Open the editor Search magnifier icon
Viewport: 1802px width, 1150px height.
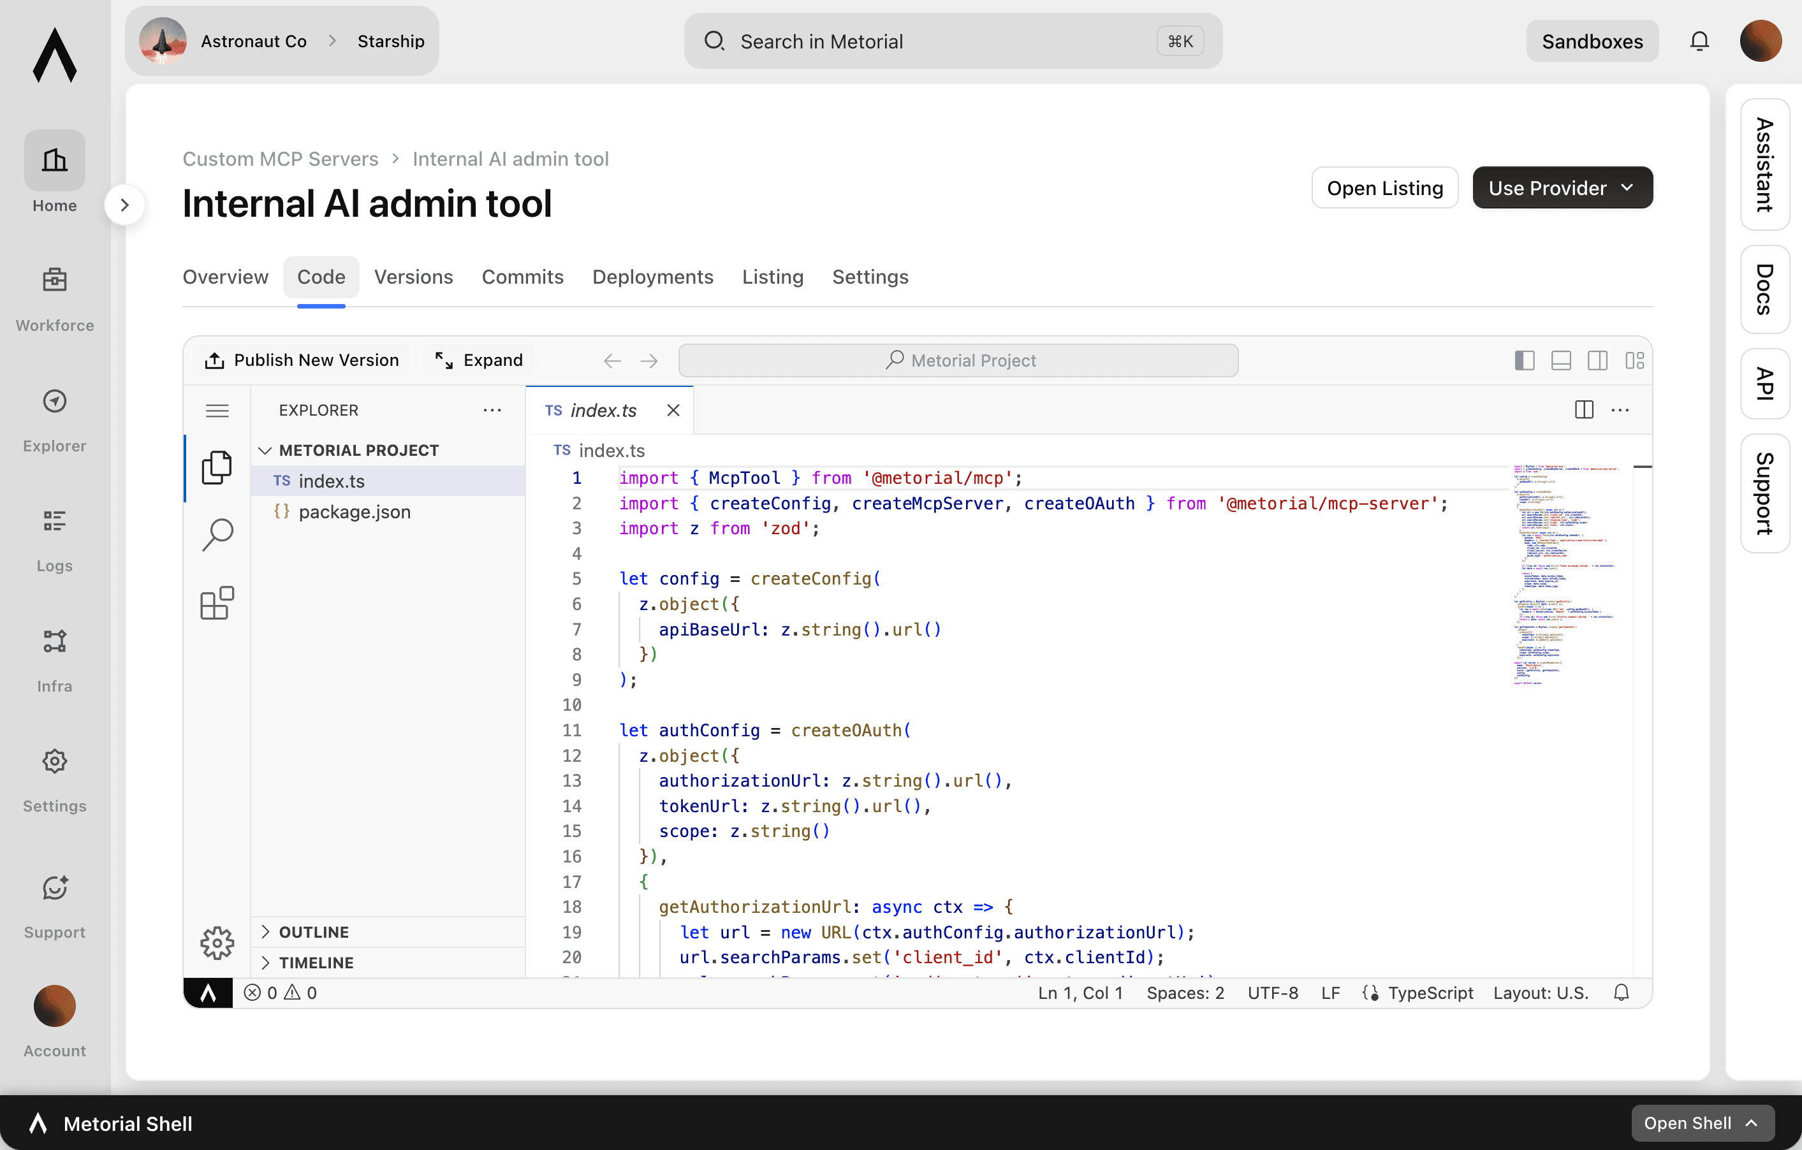click(x=217, y=535)
